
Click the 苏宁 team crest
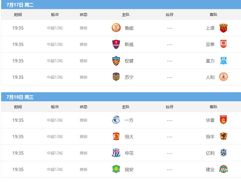pyautogui.click(x=116, y=77)
